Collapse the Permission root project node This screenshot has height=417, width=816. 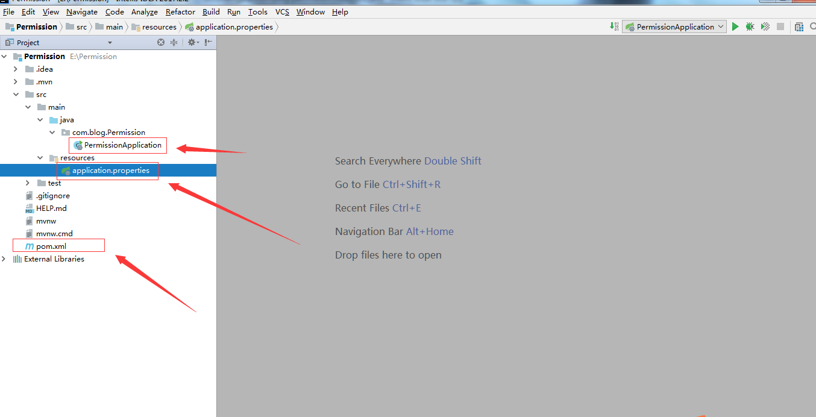[x=4, y=57]
